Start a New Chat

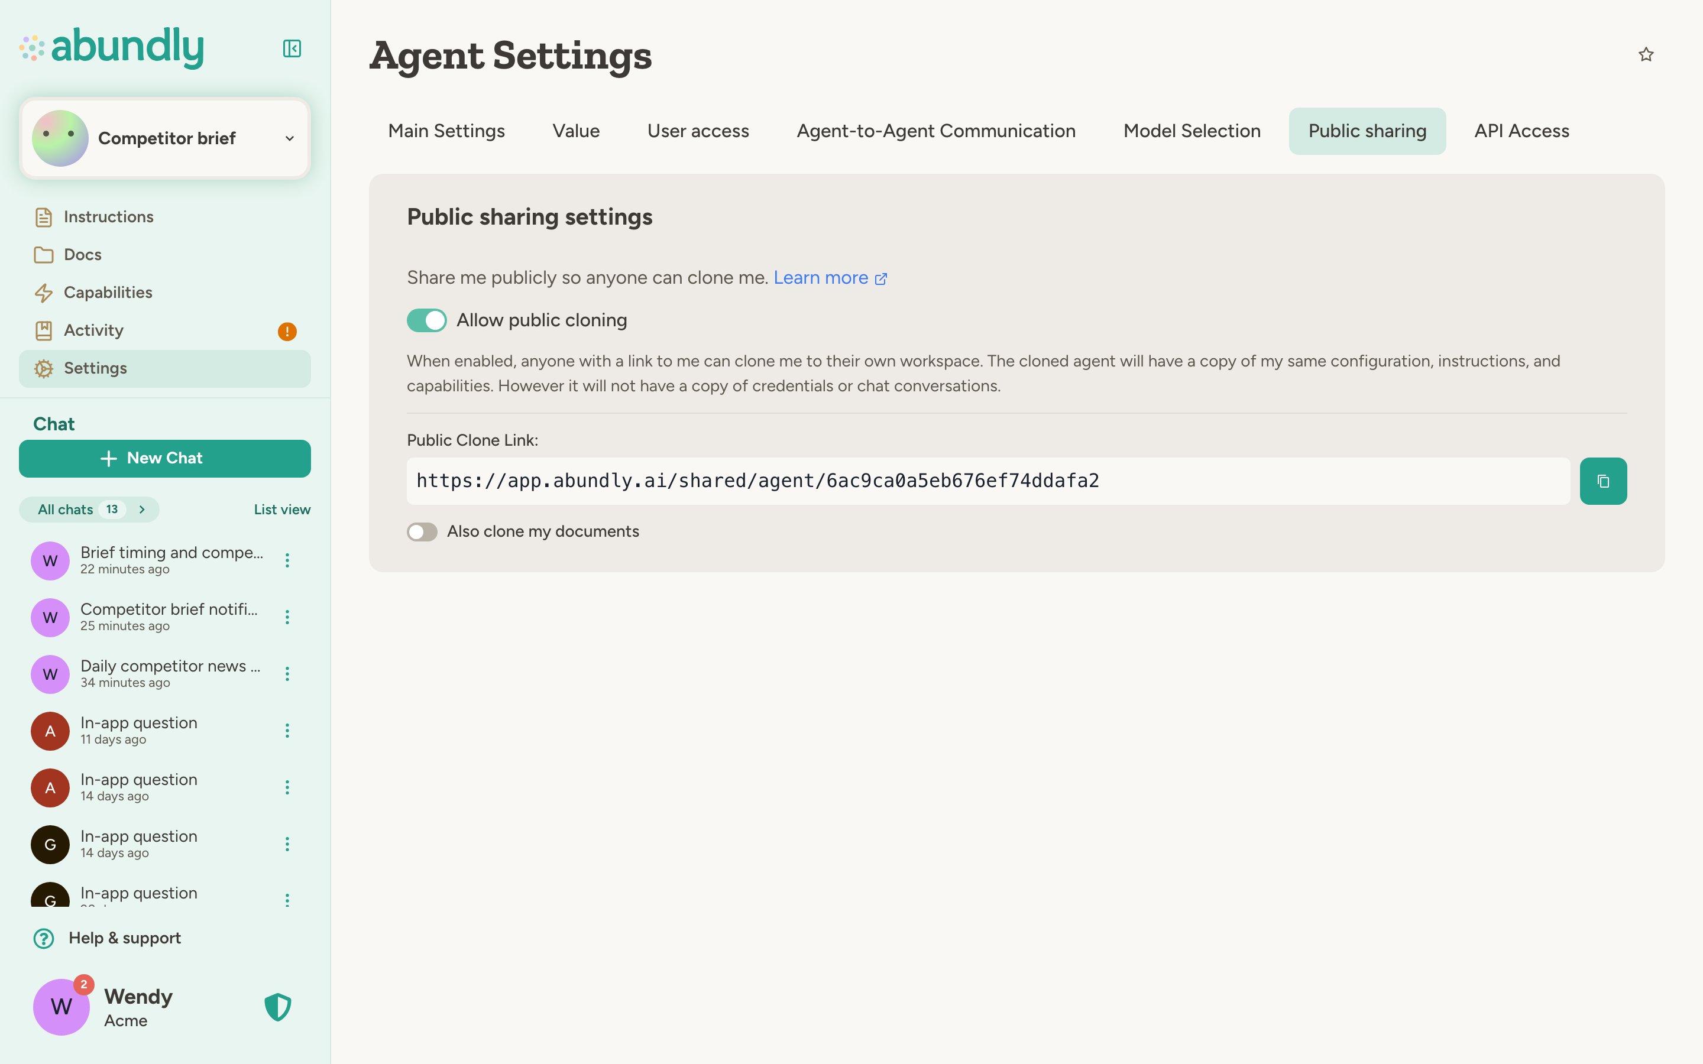[x=164, y=459]
